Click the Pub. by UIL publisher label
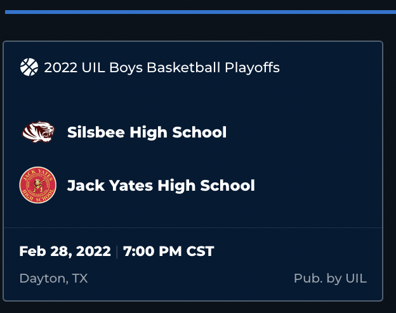The width and height of the screenshot is (396, 313). (330, 278)
